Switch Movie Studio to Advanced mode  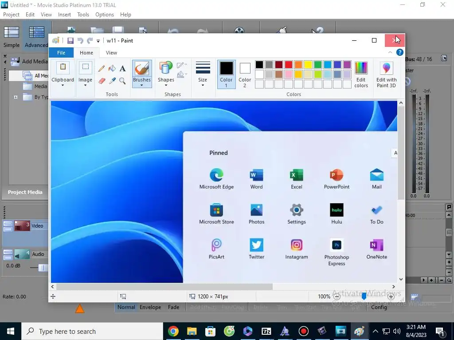click(36, 36)
